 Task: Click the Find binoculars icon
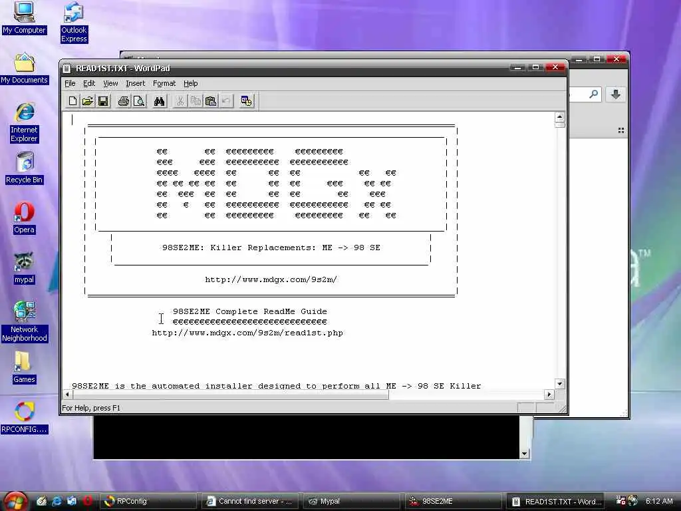point(159,101)
